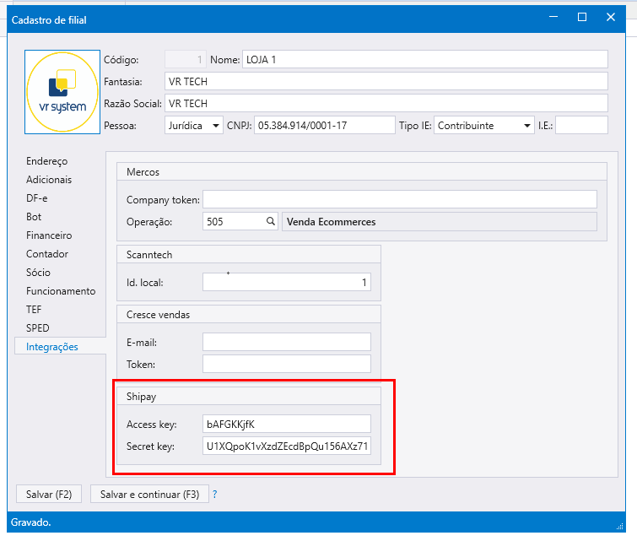Click the Shipay Secret key field

(286, 446)
